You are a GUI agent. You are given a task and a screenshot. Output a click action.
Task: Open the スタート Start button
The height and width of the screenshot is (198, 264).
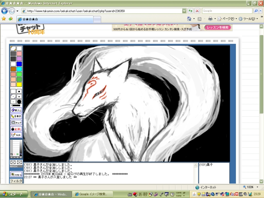coord(14,194)
